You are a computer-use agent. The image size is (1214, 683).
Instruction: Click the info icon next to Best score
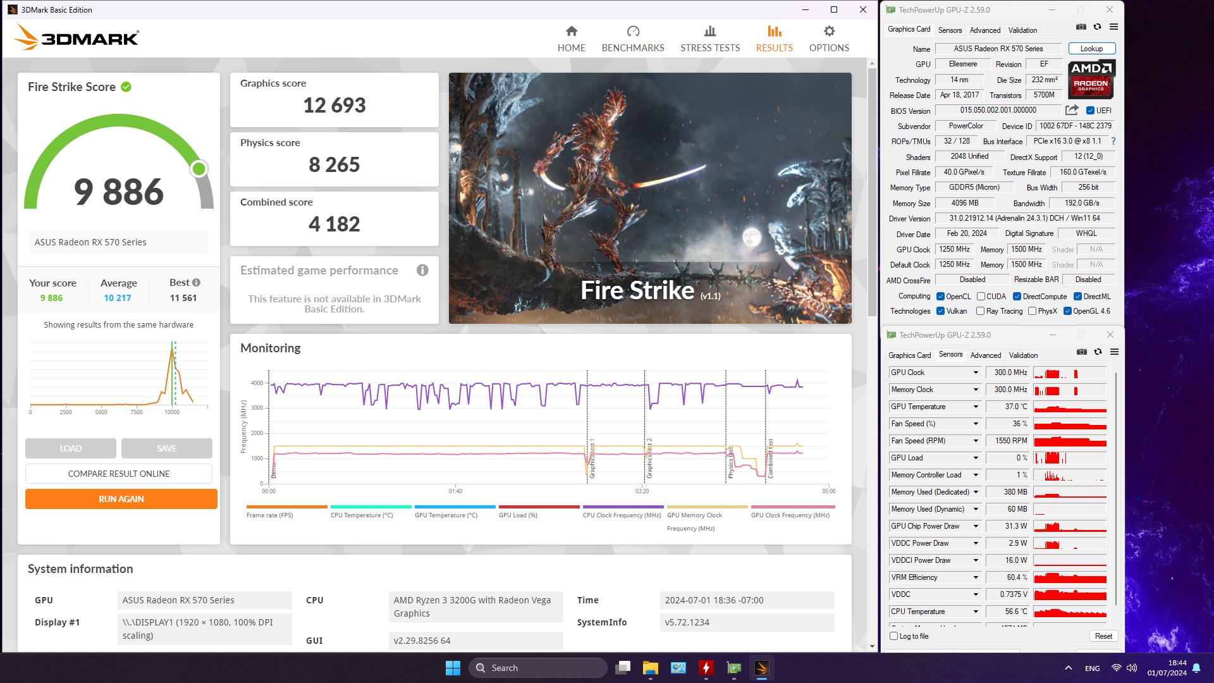pos(196,283)
